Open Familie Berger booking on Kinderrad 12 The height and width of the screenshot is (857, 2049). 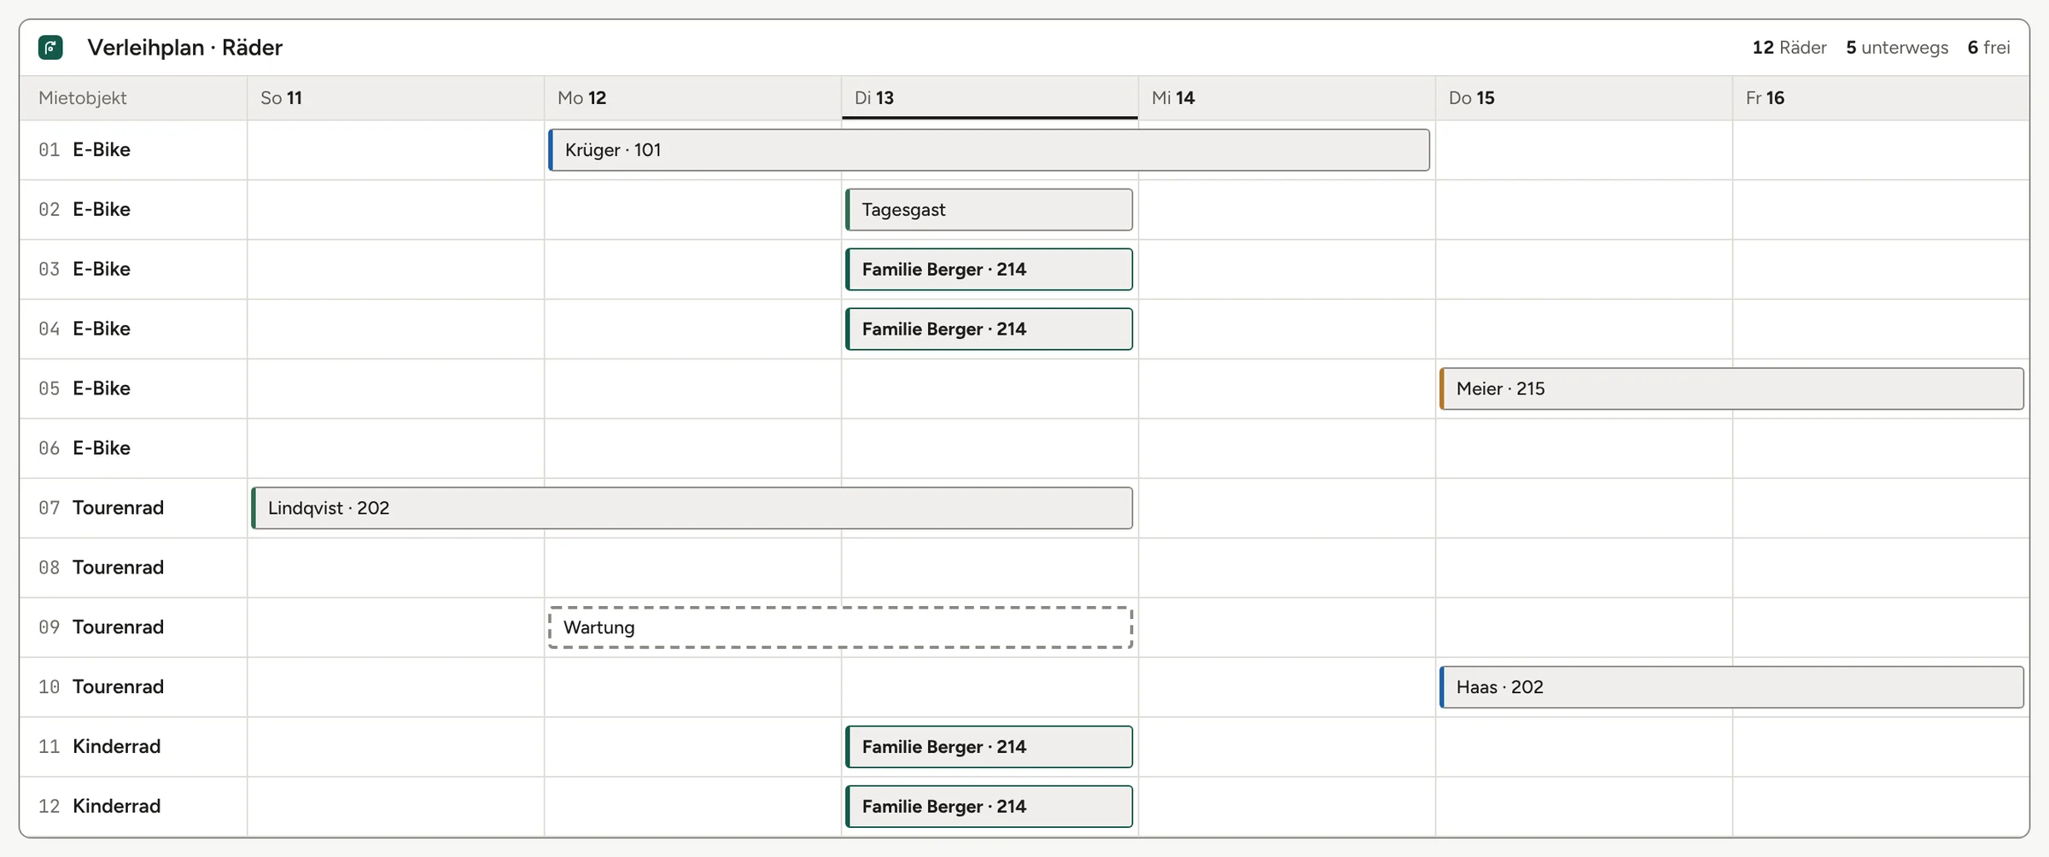(x=989, y=807)
